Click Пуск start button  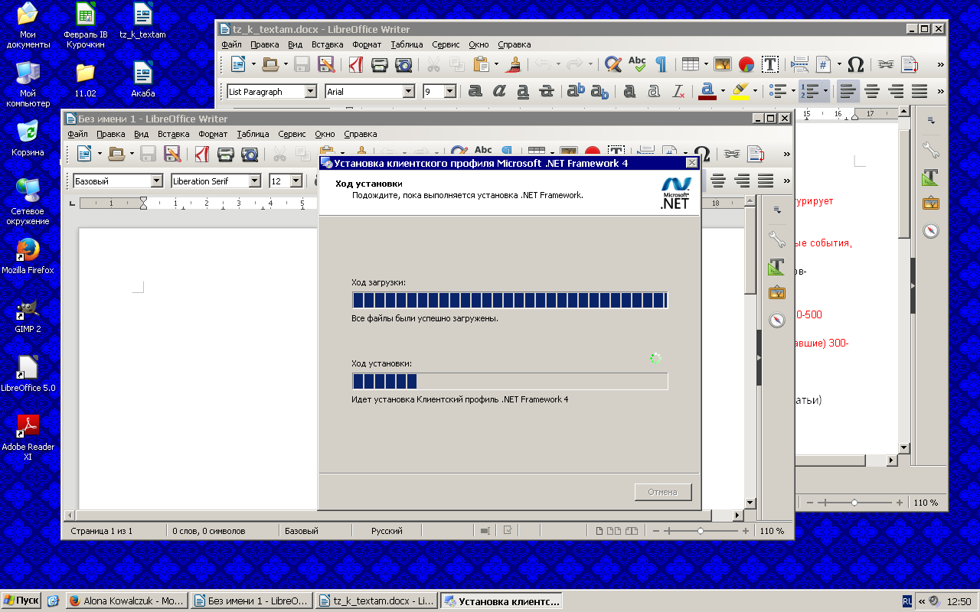coord(21,601)
